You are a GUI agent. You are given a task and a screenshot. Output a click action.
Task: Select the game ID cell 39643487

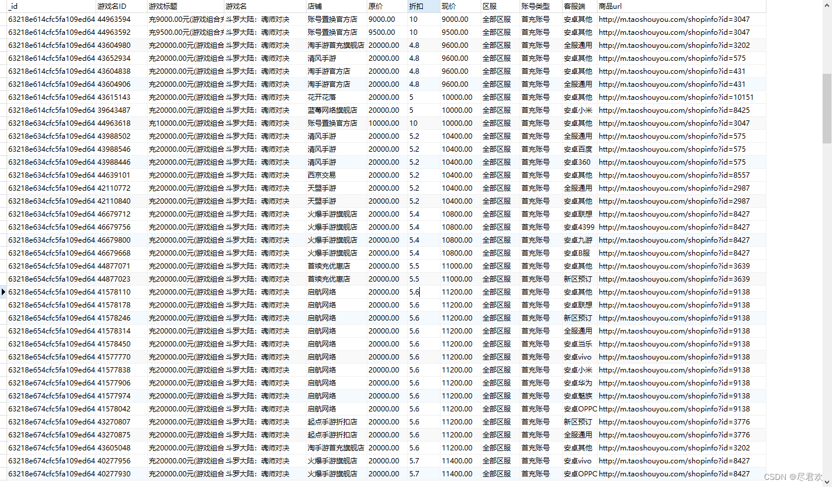tap(121, 110)
